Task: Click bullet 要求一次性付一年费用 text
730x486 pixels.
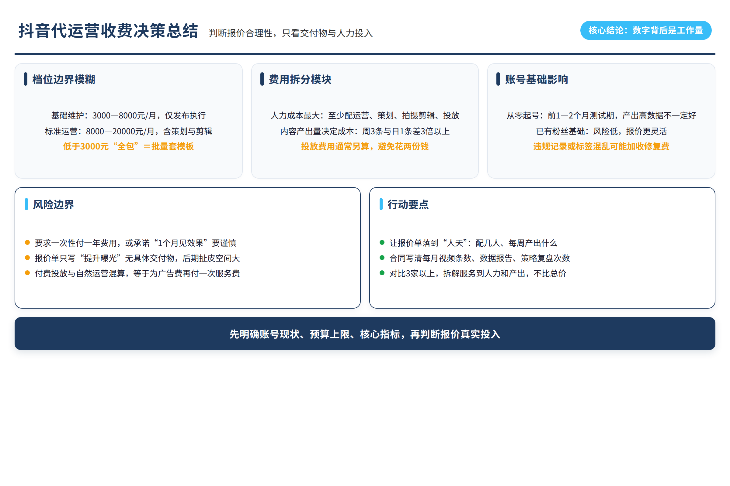Action: pos(136,243)
